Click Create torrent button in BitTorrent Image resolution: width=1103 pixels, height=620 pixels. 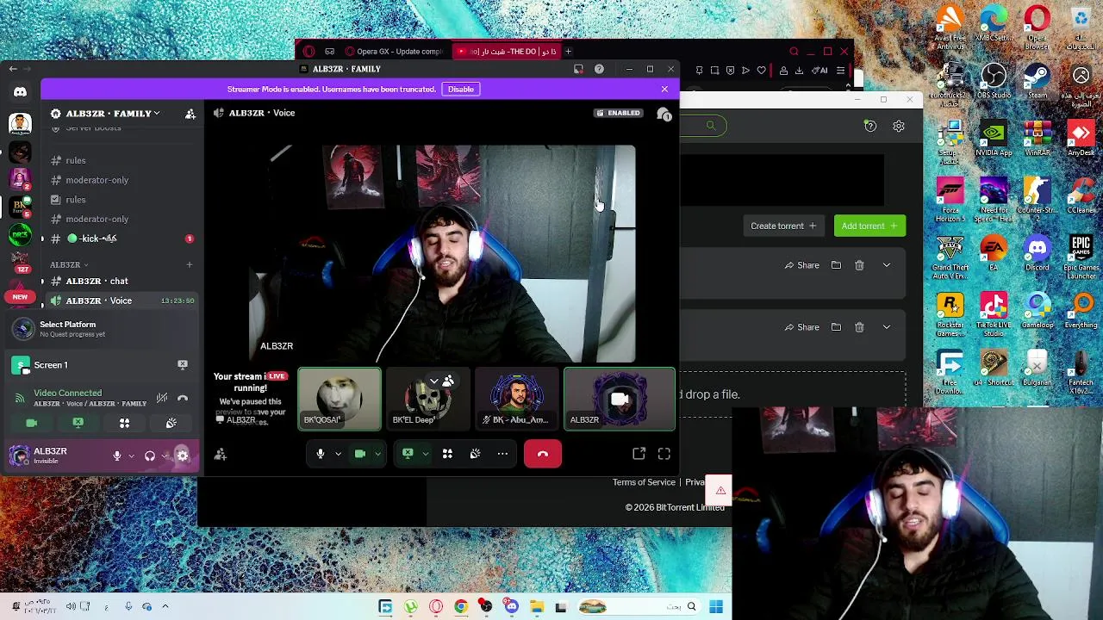pos(783,226)
